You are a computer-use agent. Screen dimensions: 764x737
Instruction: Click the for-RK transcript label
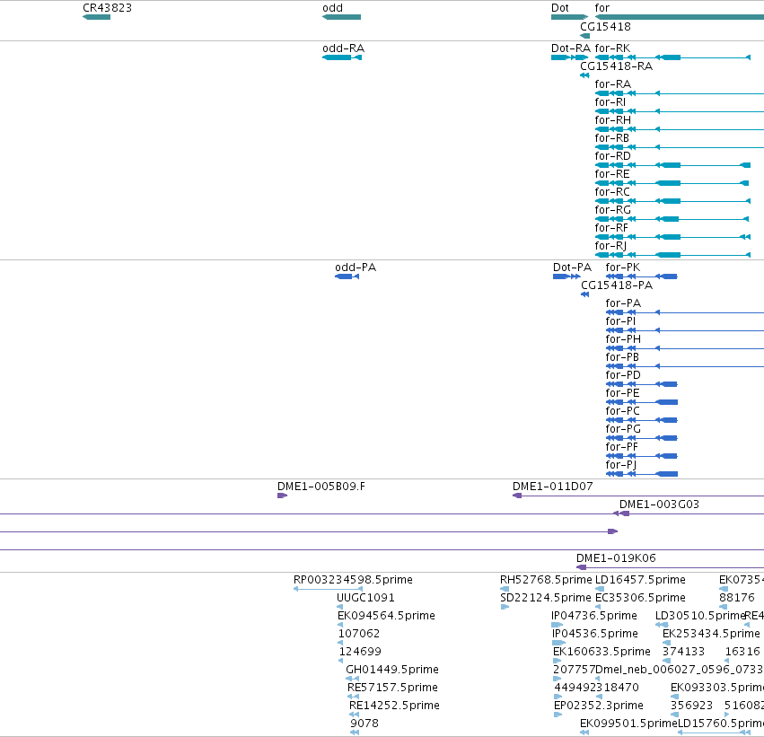tap(612, 48)
